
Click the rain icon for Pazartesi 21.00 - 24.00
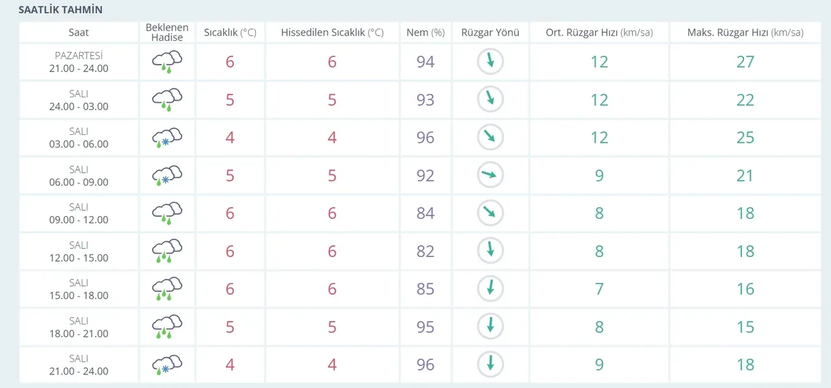167,62
